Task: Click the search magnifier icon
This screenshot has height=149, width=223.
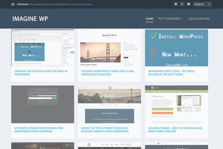Action: (x=209, y=4)
